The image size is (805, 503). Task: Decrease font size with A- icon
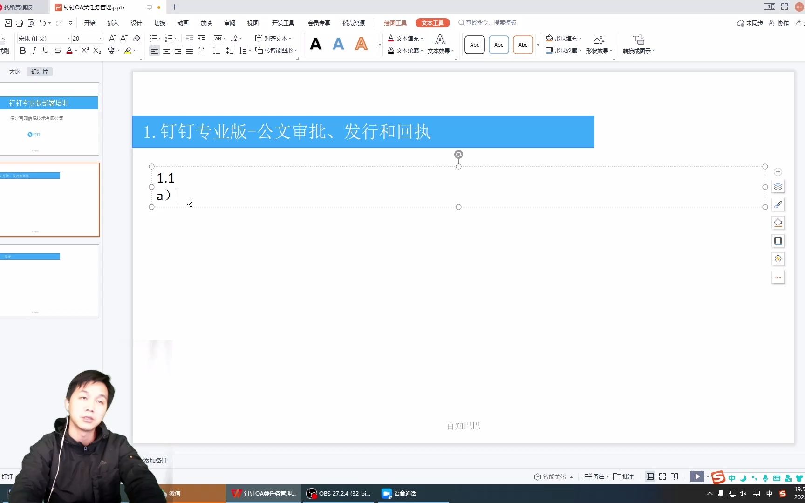(124, 38)
